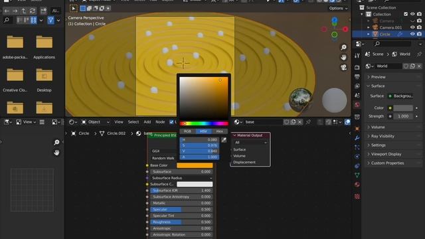Screen dimensions: 425x239
Task: Open the World properties tab
Action: [357, 105]
